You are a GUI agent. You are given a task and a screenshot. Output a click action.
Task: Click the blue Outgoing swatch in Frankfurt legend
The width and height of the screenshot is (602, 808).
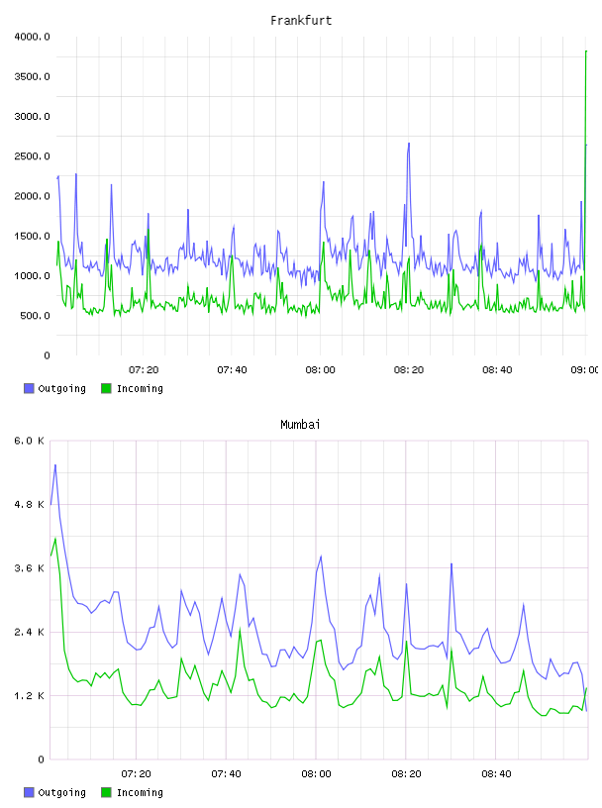coord(29,388)
